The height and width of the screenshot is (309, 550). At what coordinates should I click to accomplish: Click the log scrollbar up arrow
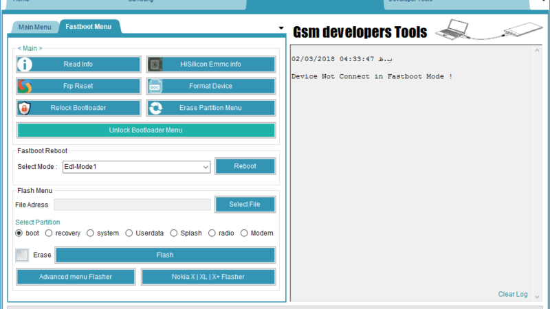pos(537,50)
